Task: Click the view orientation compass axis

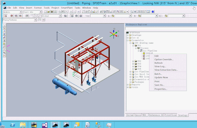Action: pos(114,34)
